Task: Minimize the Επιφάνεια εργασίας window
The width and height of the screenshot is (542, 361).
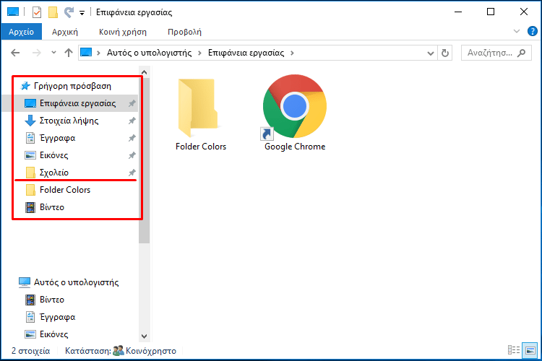Action: [458, 12]
